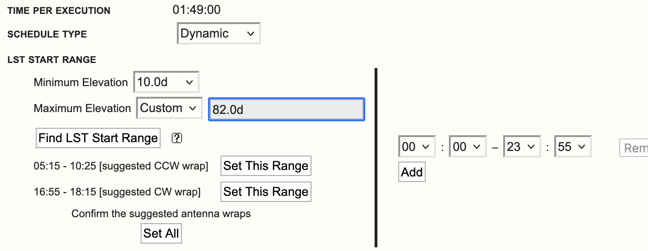Screen dimensions: 648x251
Task: Click the Add range button
Action: click(412, 172)
